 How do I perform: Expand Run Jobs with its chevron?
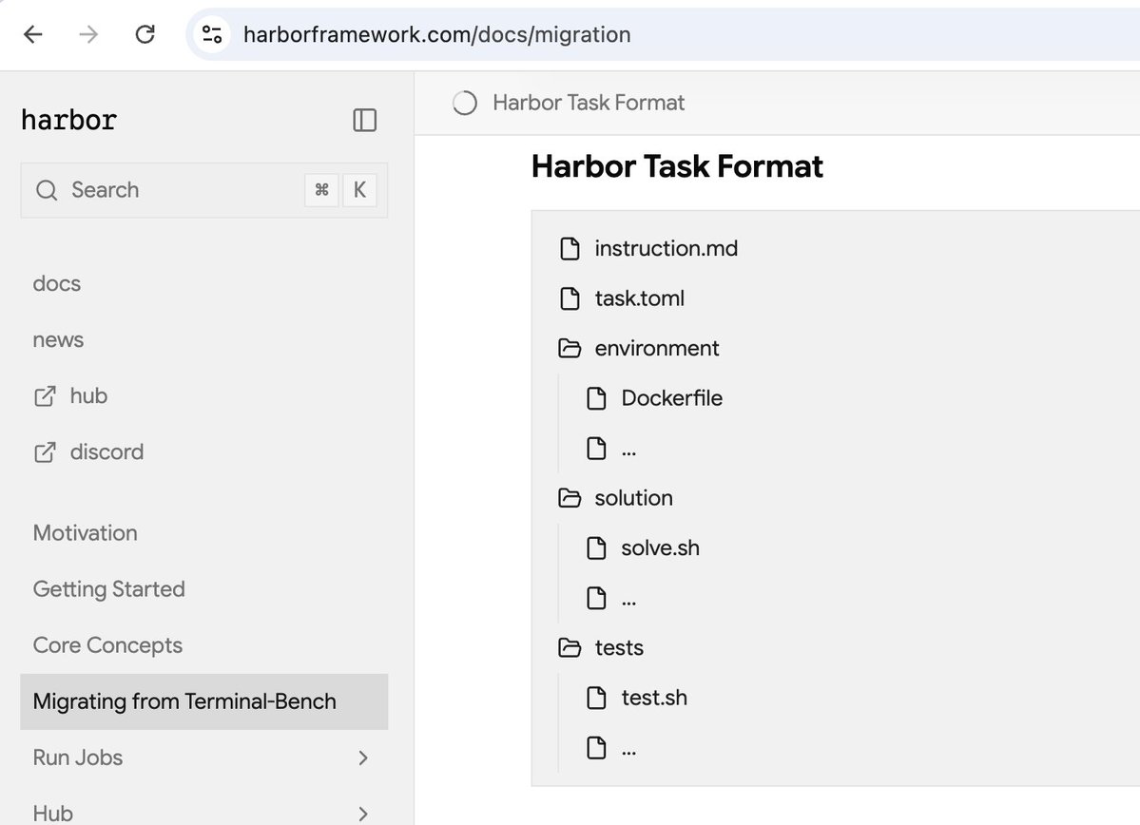click(x=363, y=758)
